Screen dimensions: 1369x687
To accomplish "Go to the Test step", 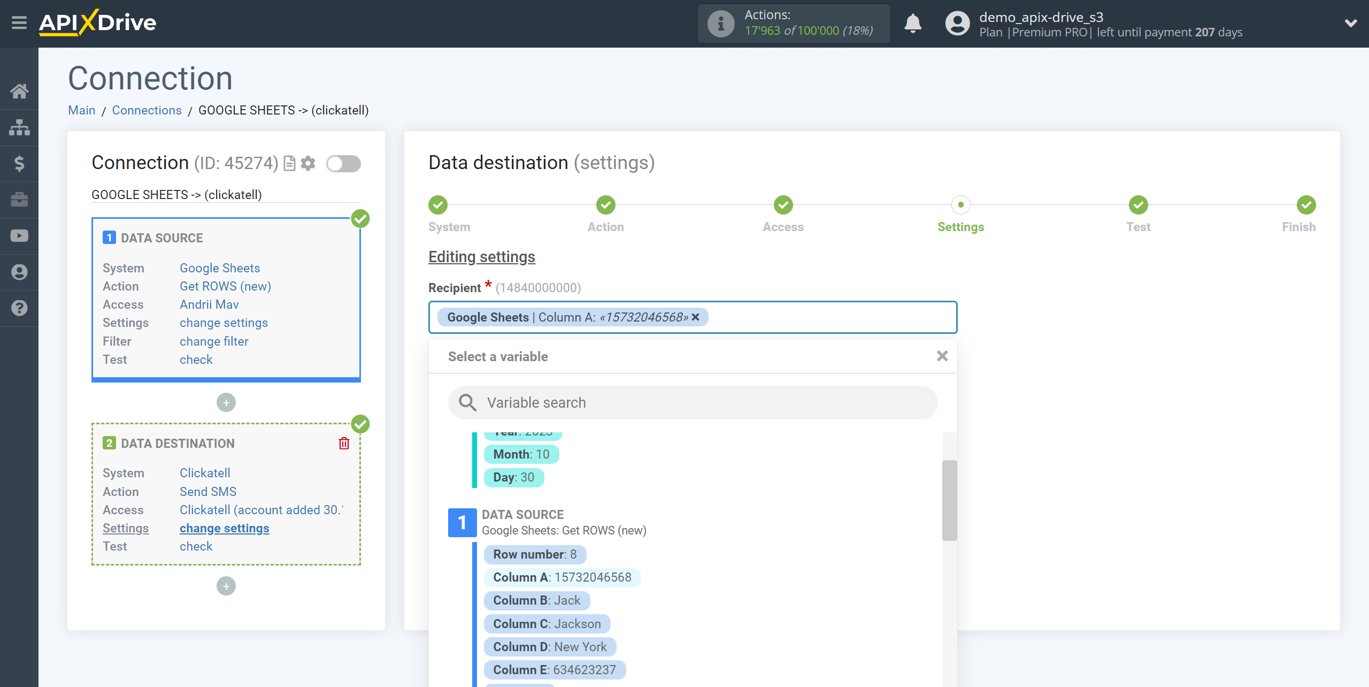I will tap(1138, 205).
